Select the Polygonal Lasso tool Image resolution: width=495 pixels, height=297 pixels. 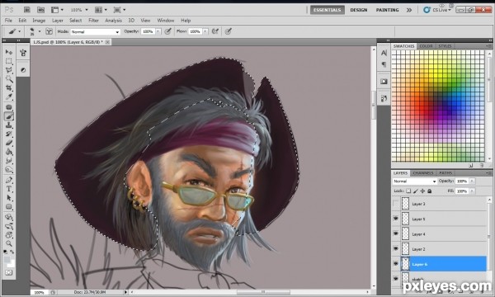9,70
